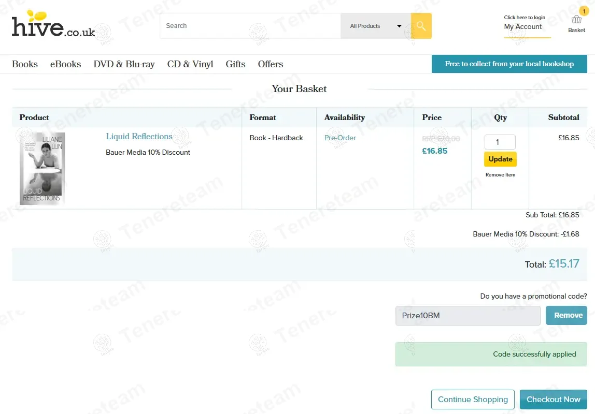Image resolution: width=595 pixels, height=414 pixels.
Task: Click 'Bauer Media 10% Discount: -£1.68' line
Action: [526, 234]
